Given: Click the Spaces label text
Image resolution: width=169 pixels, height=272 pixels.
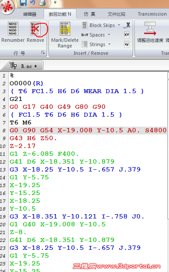Looking at the screenshot, I should (97, 35).
